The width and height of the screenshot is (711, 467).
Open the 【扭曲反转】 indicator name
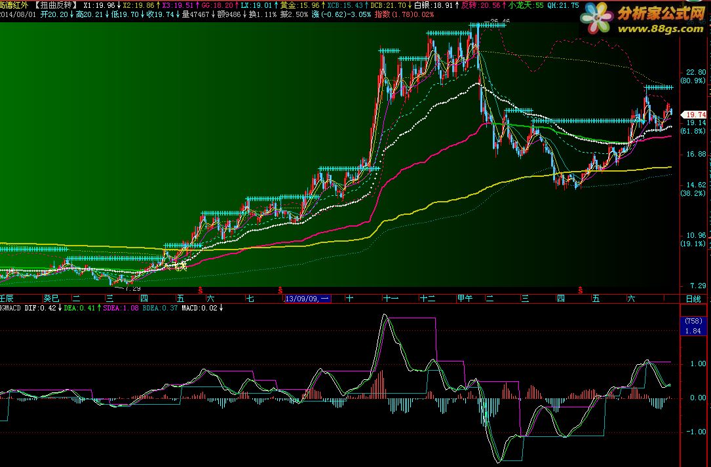pyautogui.click(x=56, y=5)
